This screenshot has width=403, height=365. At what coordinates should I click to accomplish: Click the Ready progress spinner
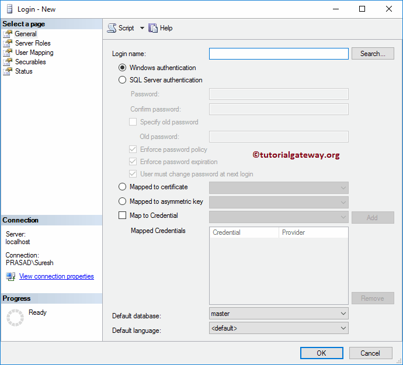pos(15,318)
